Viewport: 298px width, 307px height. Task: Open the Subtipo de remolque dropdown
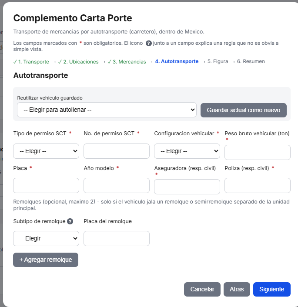[x=46, y=238]
